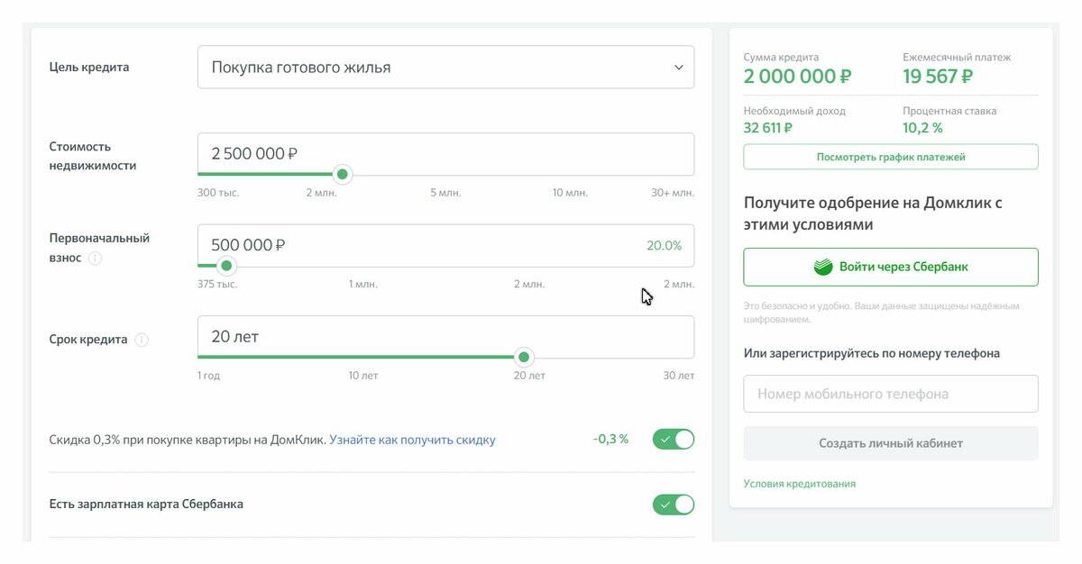Click the Стоимость недвижимости input with 2 500 000 ₽
The height and width of the screenshot is (564, 1082).
446,154
